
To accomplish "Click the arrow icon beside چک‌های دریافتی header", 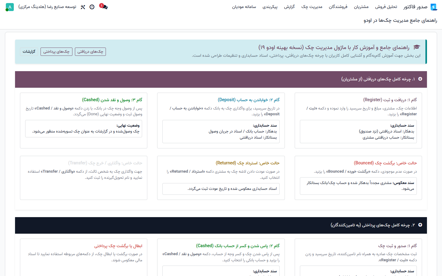I will (420, 79).
